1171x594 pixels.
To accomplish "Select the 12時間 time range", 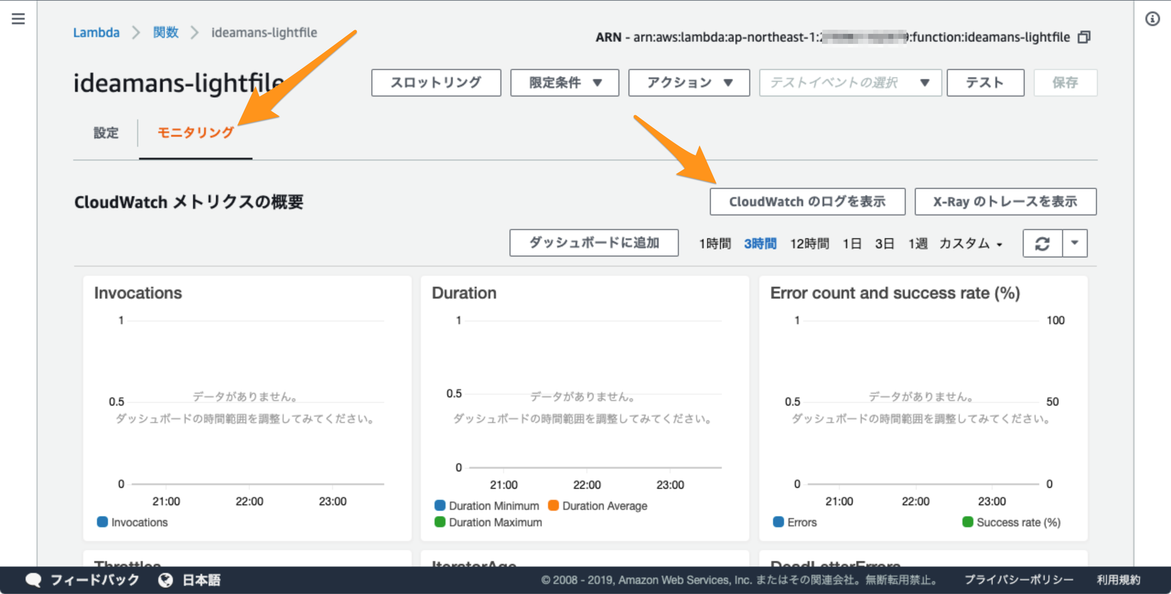I will click(810, 244).
